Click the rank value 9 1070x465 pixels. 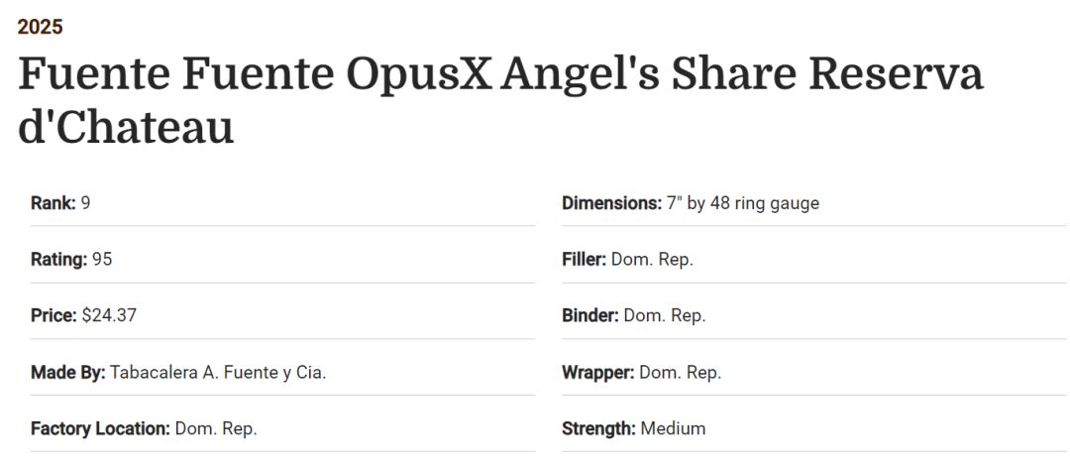86,203
